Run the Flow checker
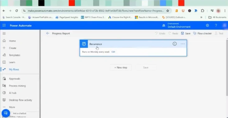The height and width of the screenshot is (118, 228). tap(202, 33)
